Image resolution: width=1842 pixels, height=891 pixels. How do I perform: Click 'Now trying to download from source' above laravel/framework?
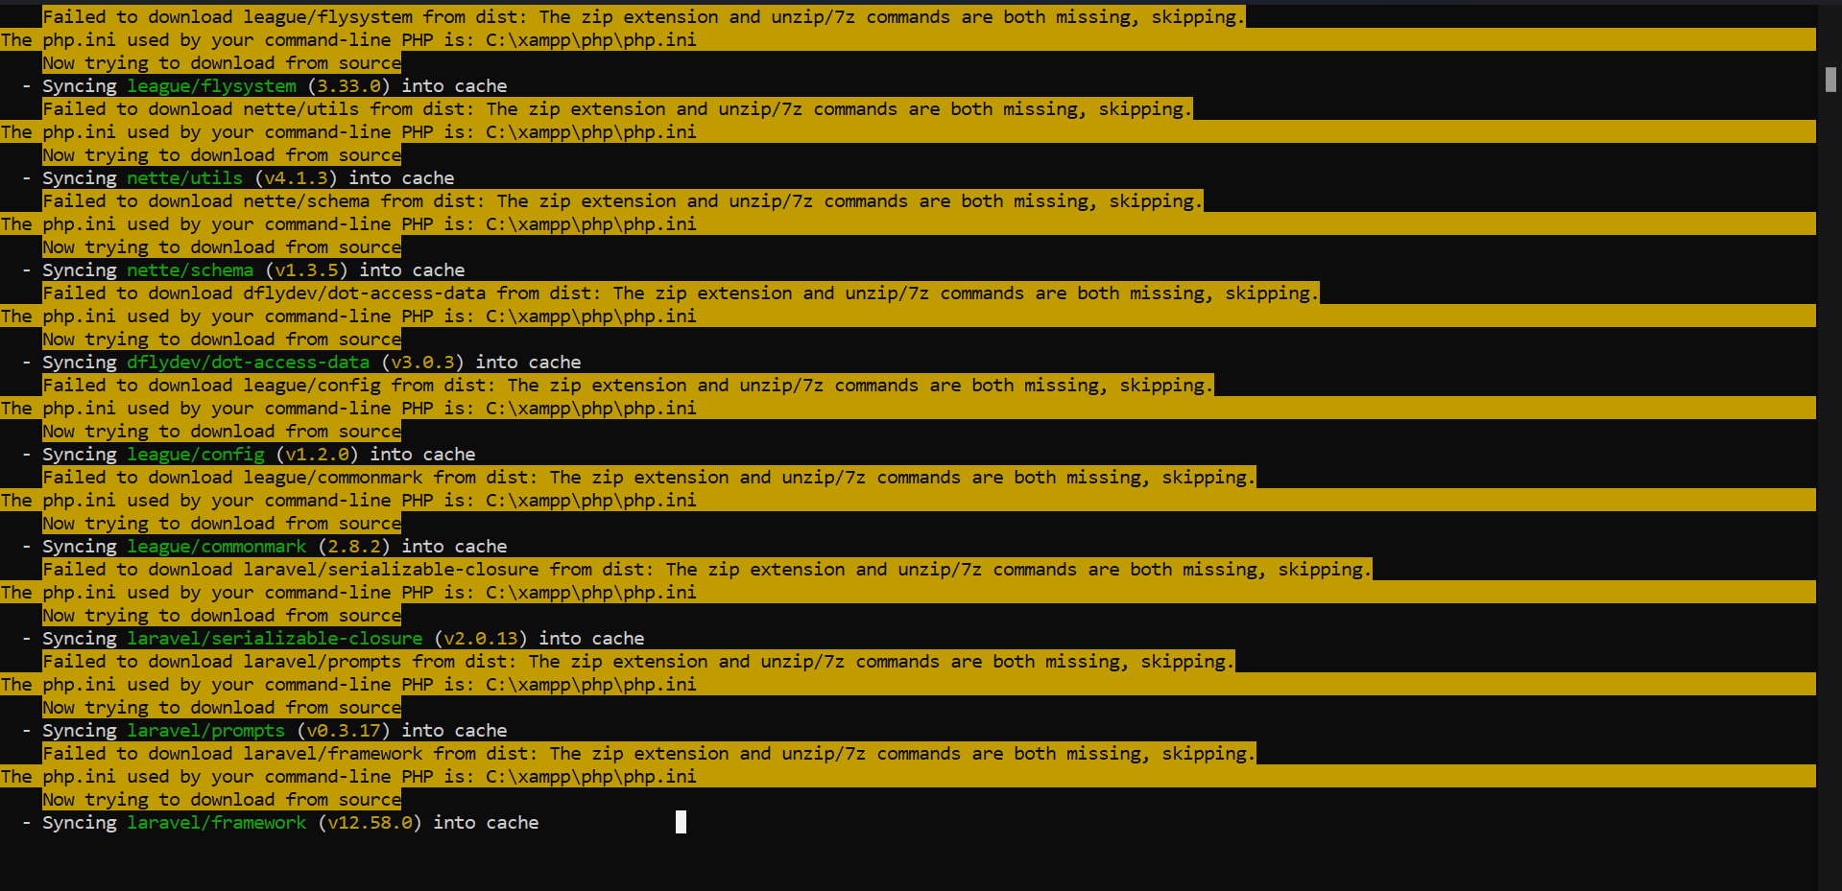pos(222,800)
